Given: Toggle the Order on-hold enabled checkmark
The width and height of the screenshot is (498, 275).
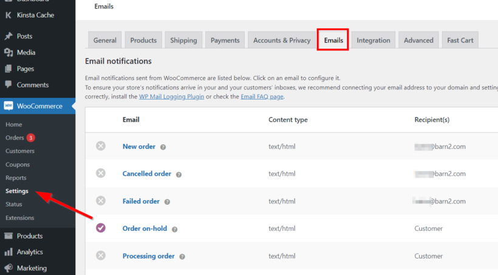Looking at the screenshot, I should [101, 228].
